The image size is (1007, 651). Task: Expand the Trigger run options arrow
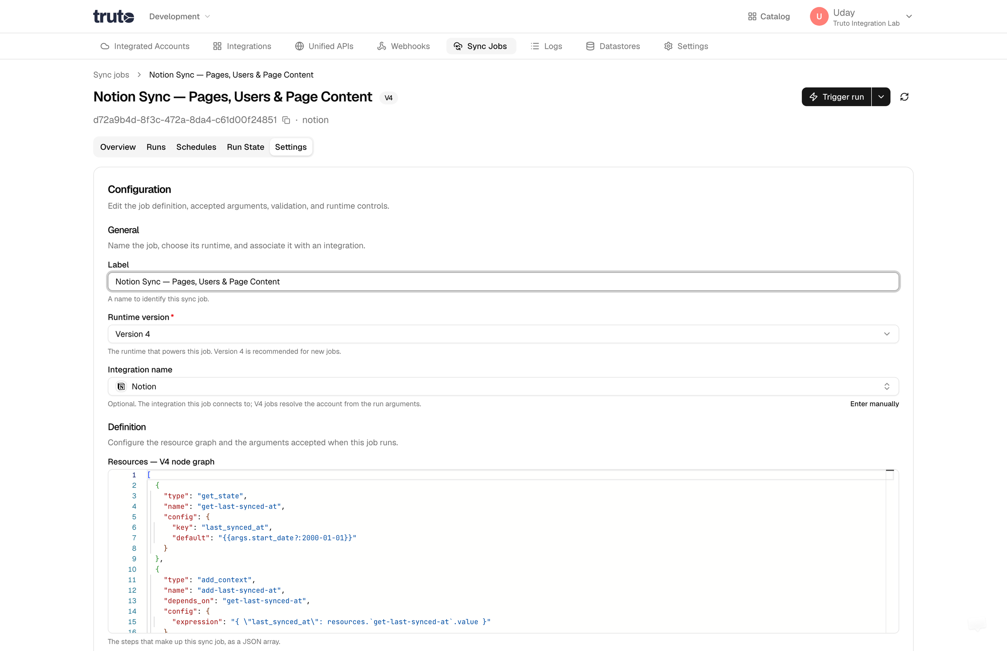tap(881, 97)
